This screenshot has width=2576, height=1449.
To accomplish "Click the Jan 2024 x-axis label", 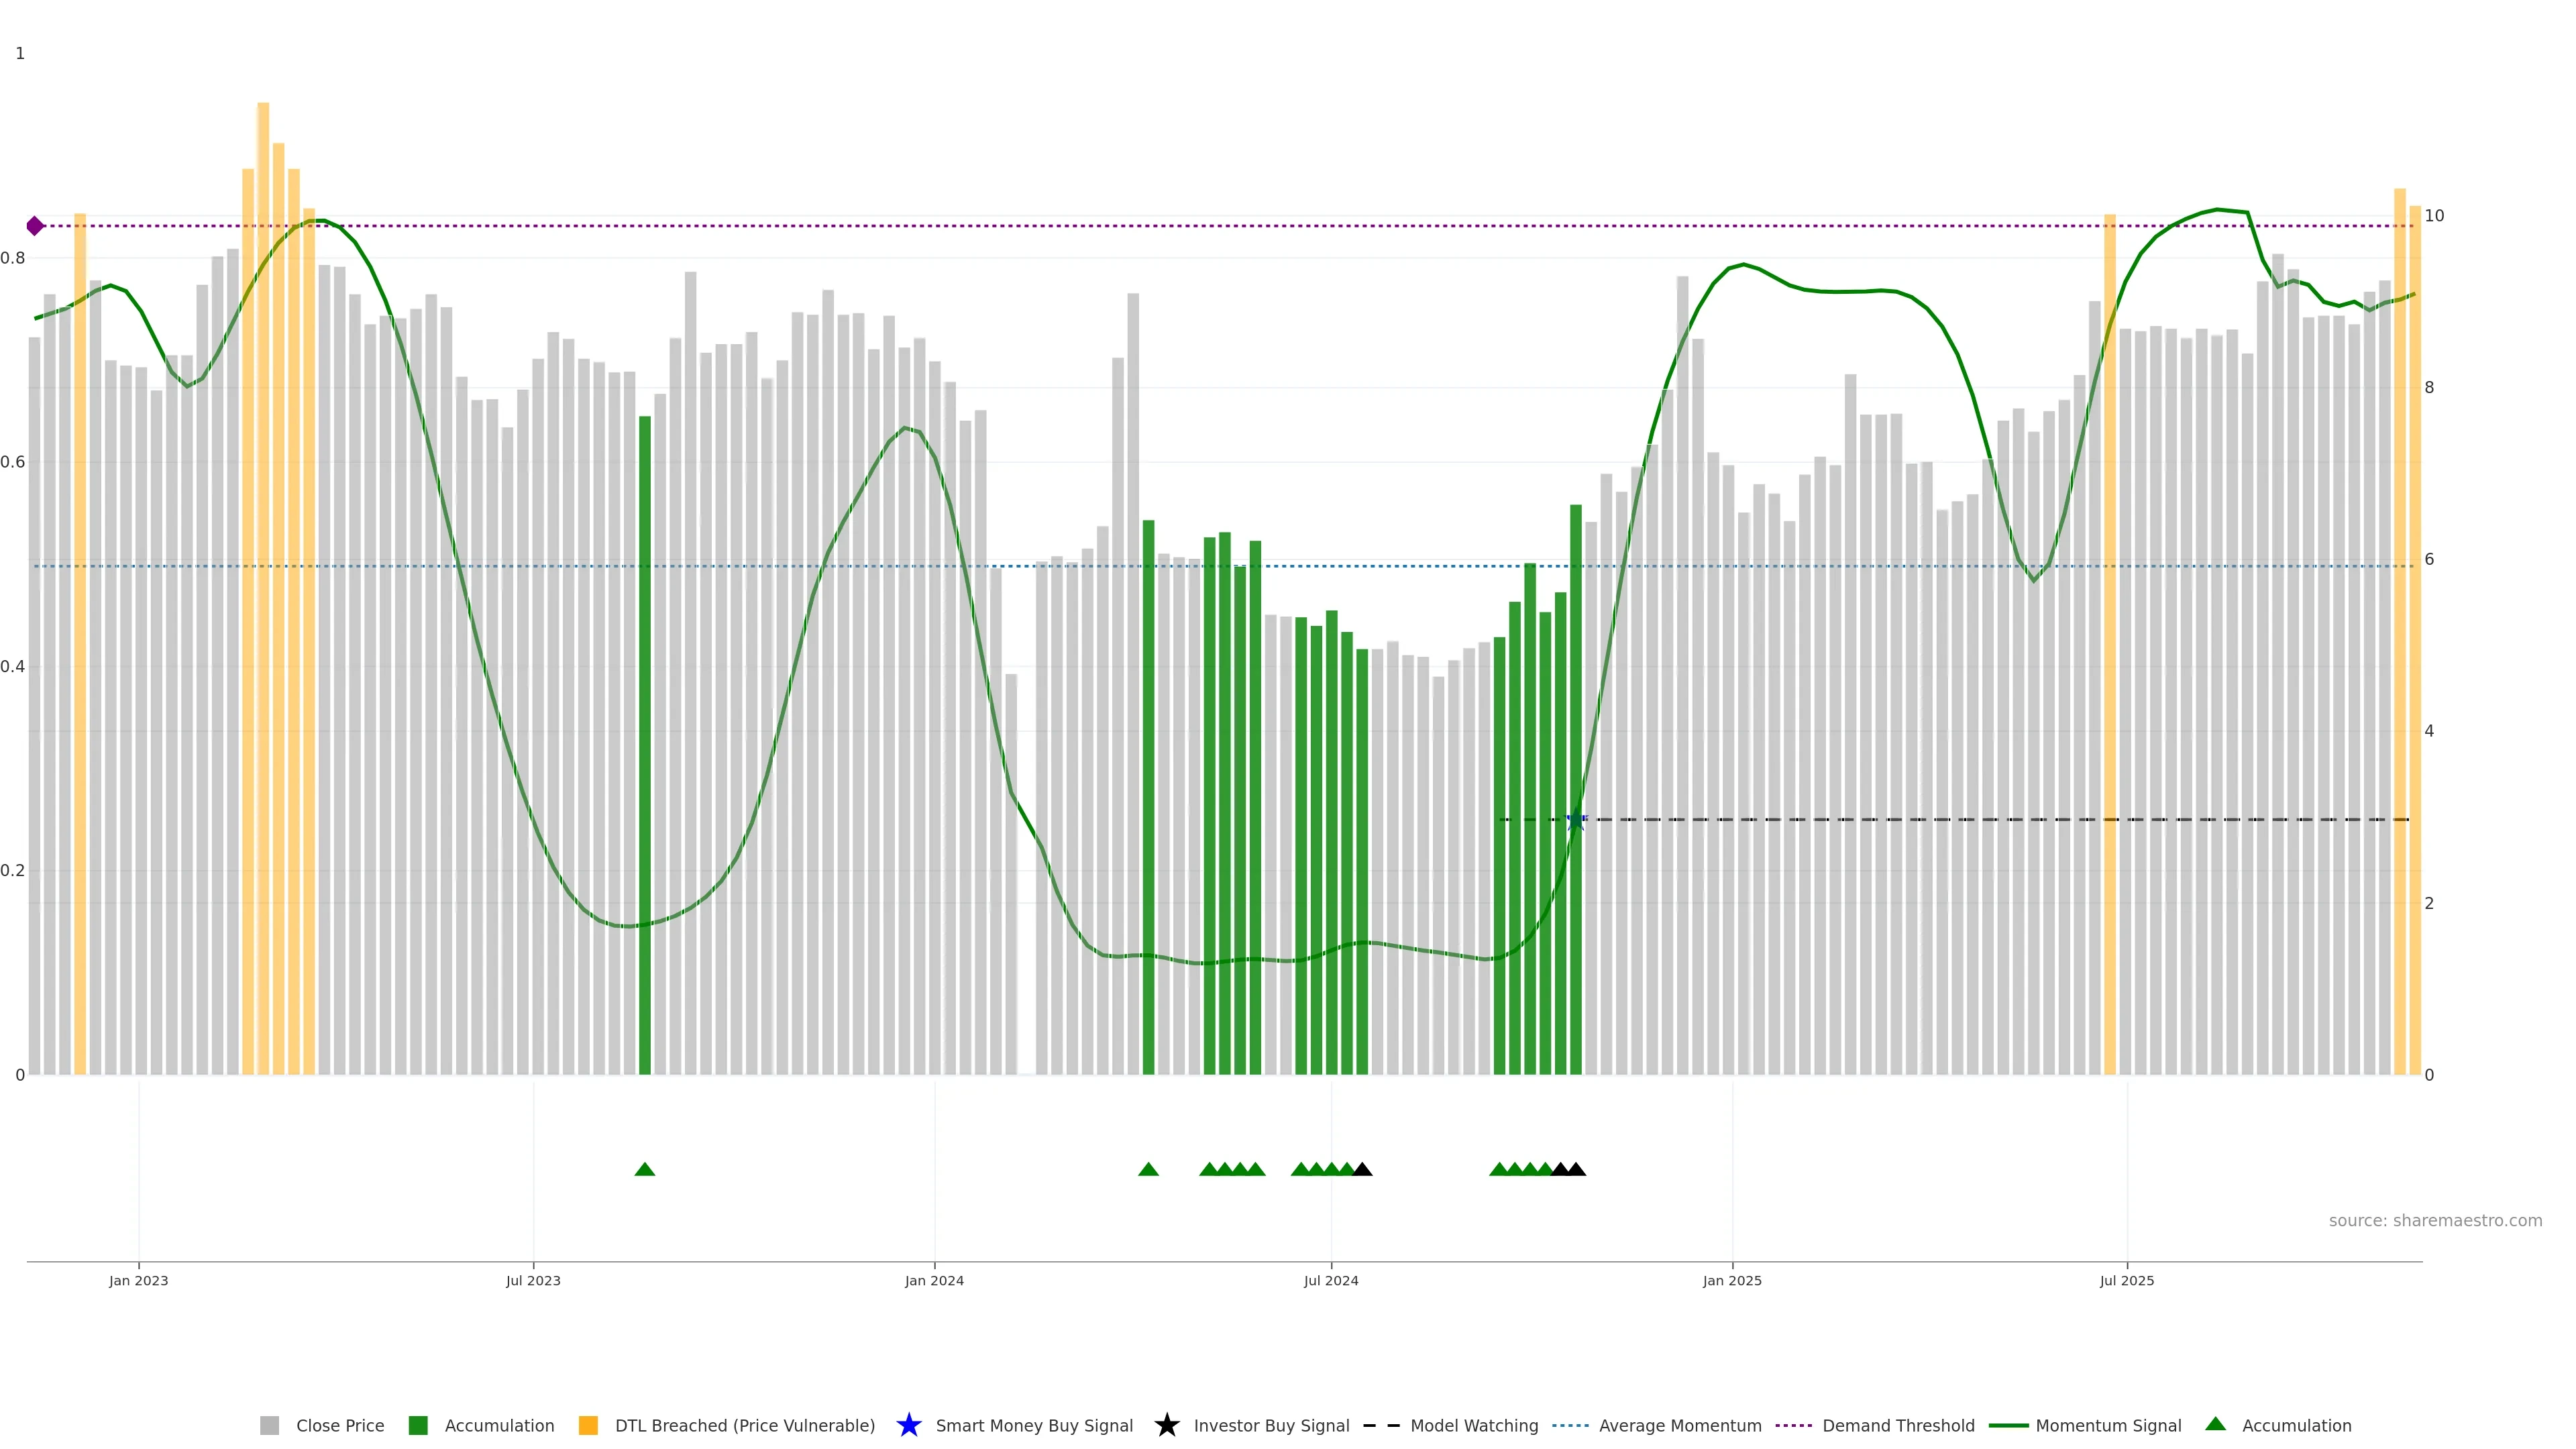I will tap(934, 1281).
